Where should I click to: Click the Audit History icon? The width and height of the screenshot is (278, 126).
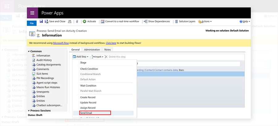[33, 60]
